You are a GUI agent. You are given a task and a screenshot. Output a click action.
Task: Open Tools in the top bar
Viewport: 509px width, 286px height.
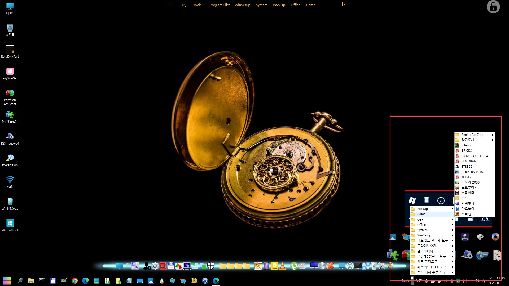coord(198,5)
